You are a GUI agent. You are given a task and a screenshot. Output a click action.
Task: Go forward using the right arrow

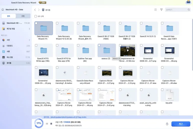(x=39, y=10)
